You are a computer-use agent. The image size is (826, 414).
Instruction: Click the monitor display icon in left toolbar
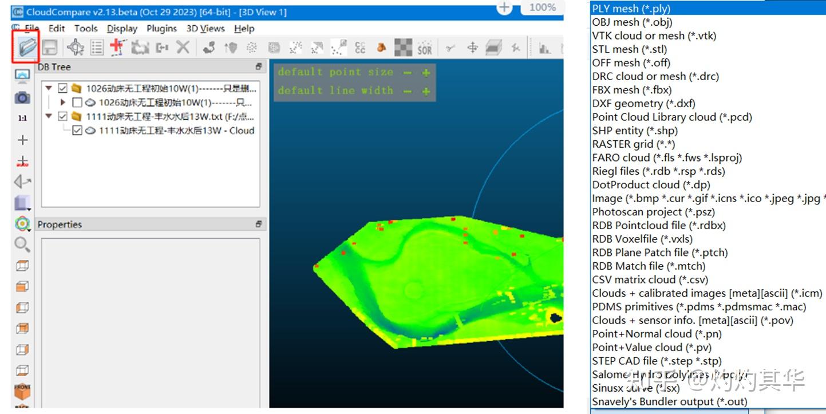point(22,76)
